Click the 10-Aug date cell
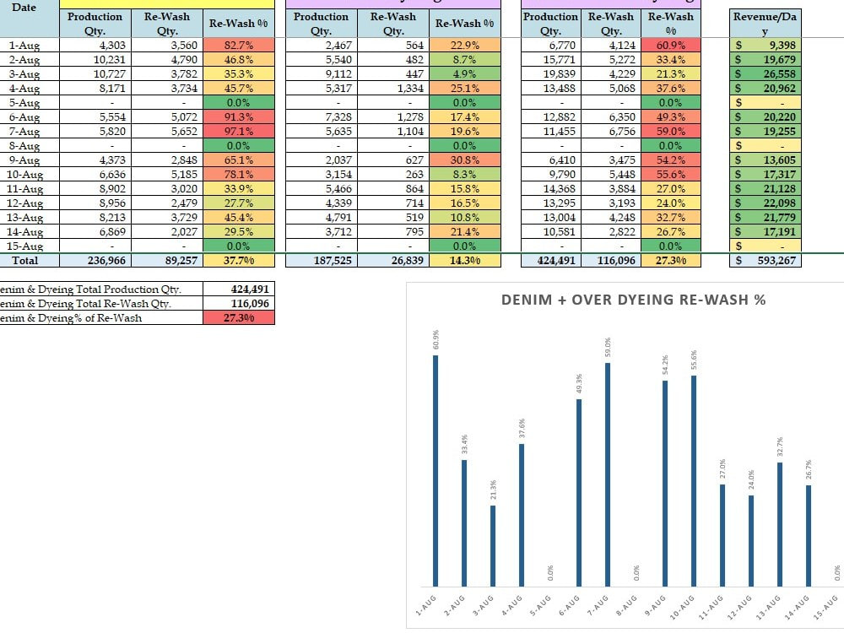Viewport: 844px width, 633px height. click(x=29, y=175)
